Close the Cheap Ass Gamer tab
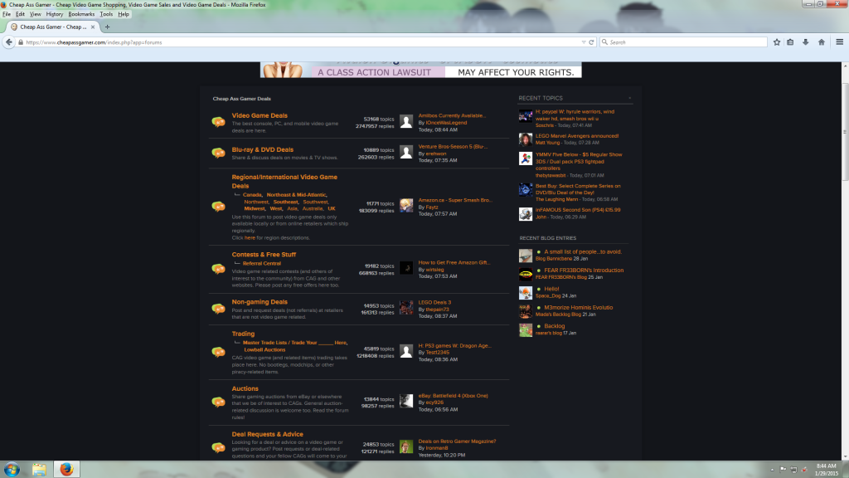Screen dimensions: 849x478 (x=93, y=27)
